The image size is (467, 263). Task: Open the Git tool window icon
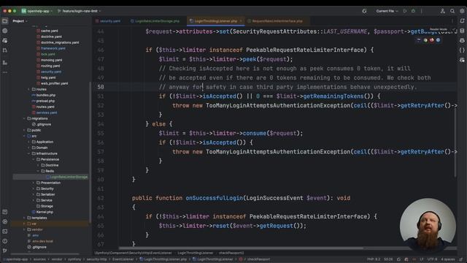[x=5, y=251]
